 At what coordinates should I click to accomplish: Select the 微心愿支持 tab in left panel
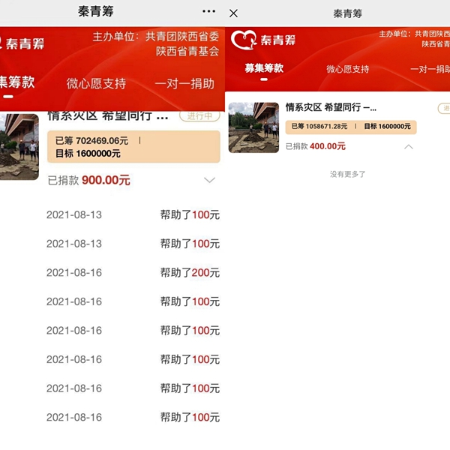coord(96,83)
